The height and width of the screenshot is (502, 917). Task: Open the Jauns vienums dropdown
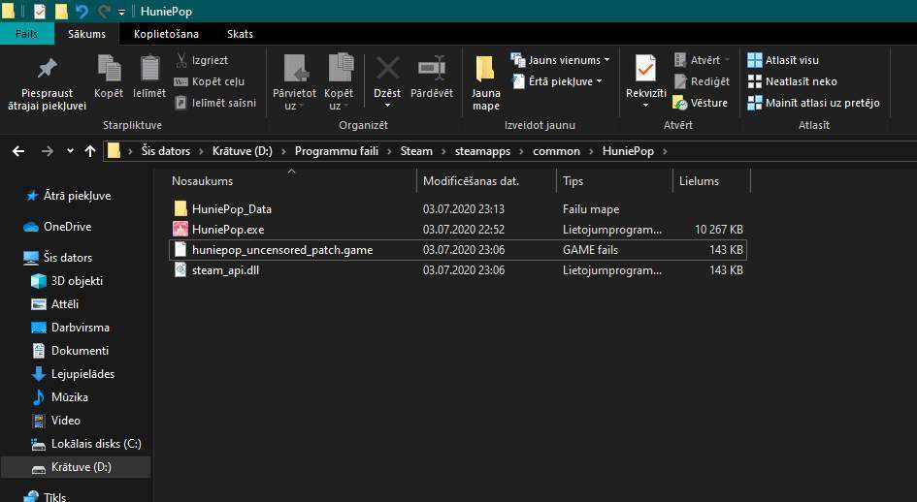(560, 60)
